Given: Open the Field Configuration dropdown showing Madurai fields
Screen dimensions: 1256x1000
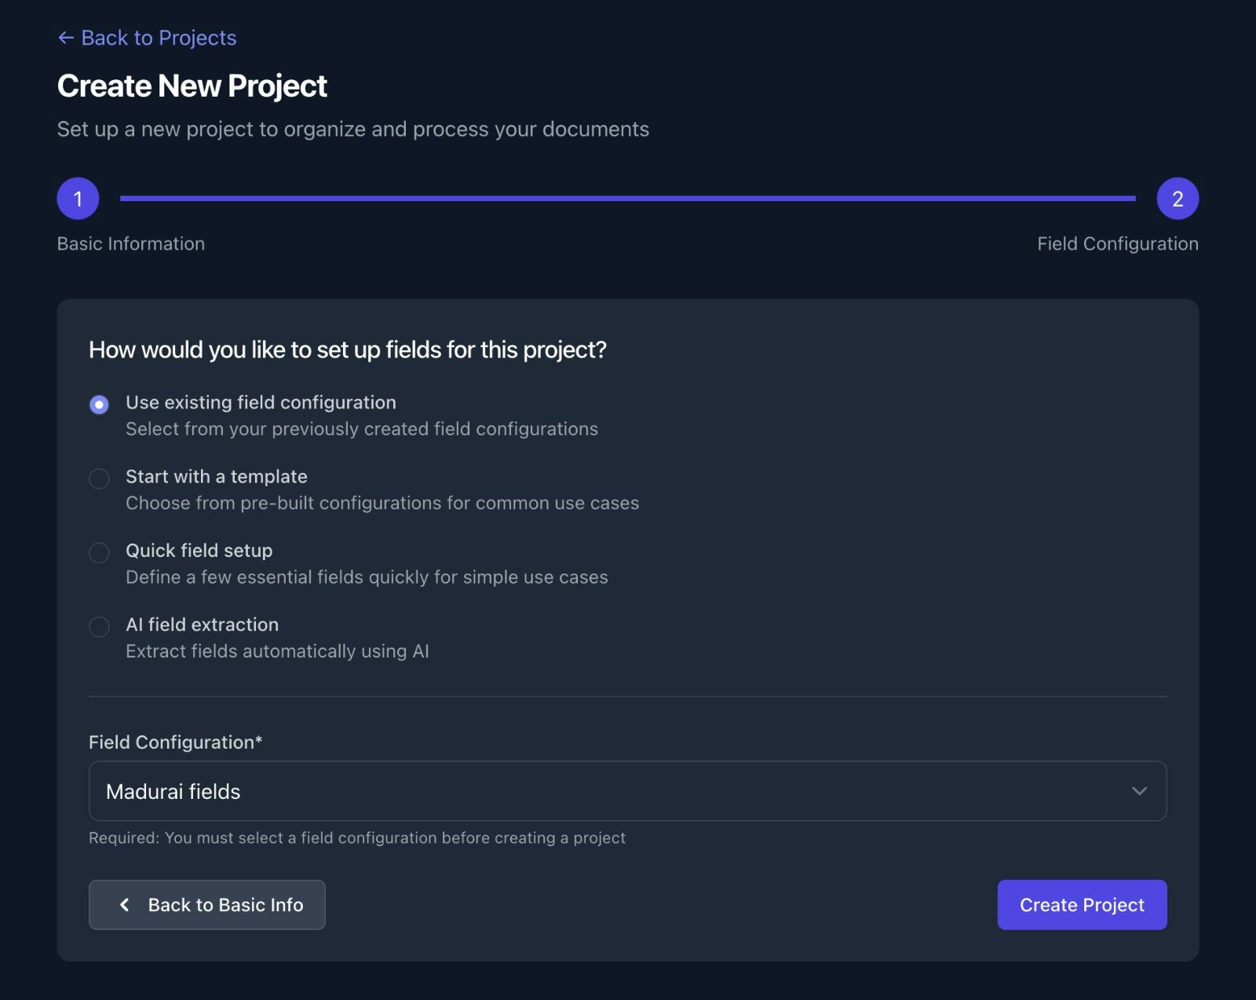Looking at the screenshot, I should pos(627,791).
